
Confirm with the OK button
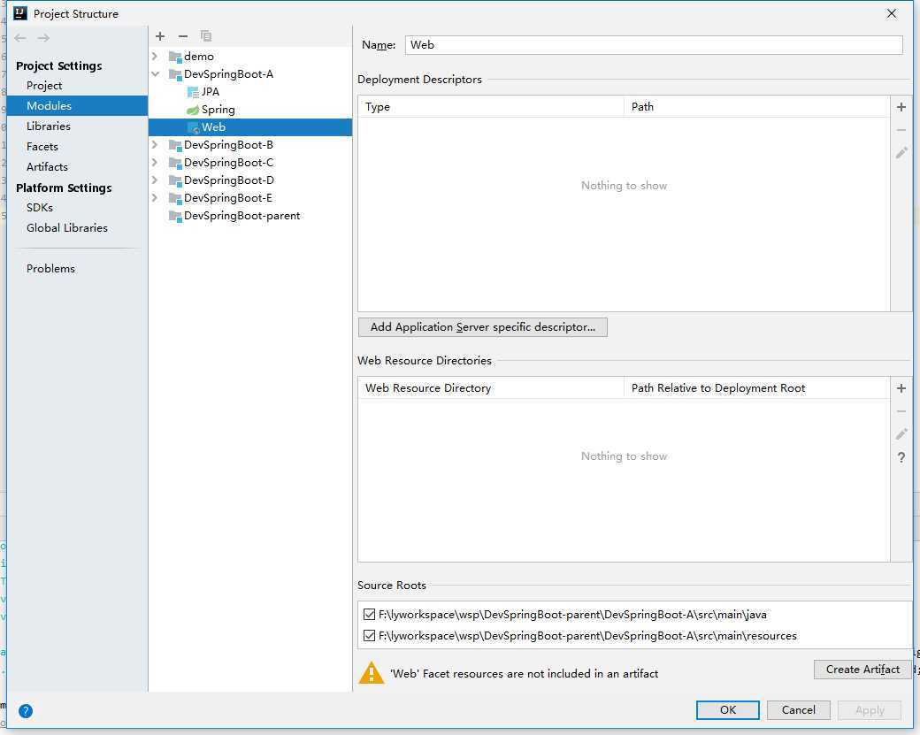pyautogui.click(x=727, y=709)
